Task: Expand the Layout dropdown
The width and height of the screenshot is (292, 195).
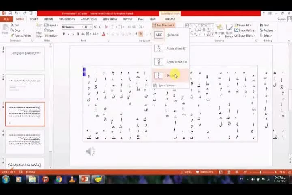Action: coord(52,25)
